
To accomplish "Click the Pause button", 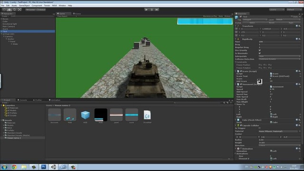I will click(152, 9).
